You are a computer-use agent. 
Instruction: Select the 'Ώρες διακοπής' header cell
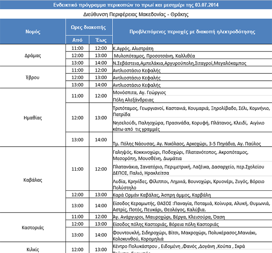[x=89, y=27]
